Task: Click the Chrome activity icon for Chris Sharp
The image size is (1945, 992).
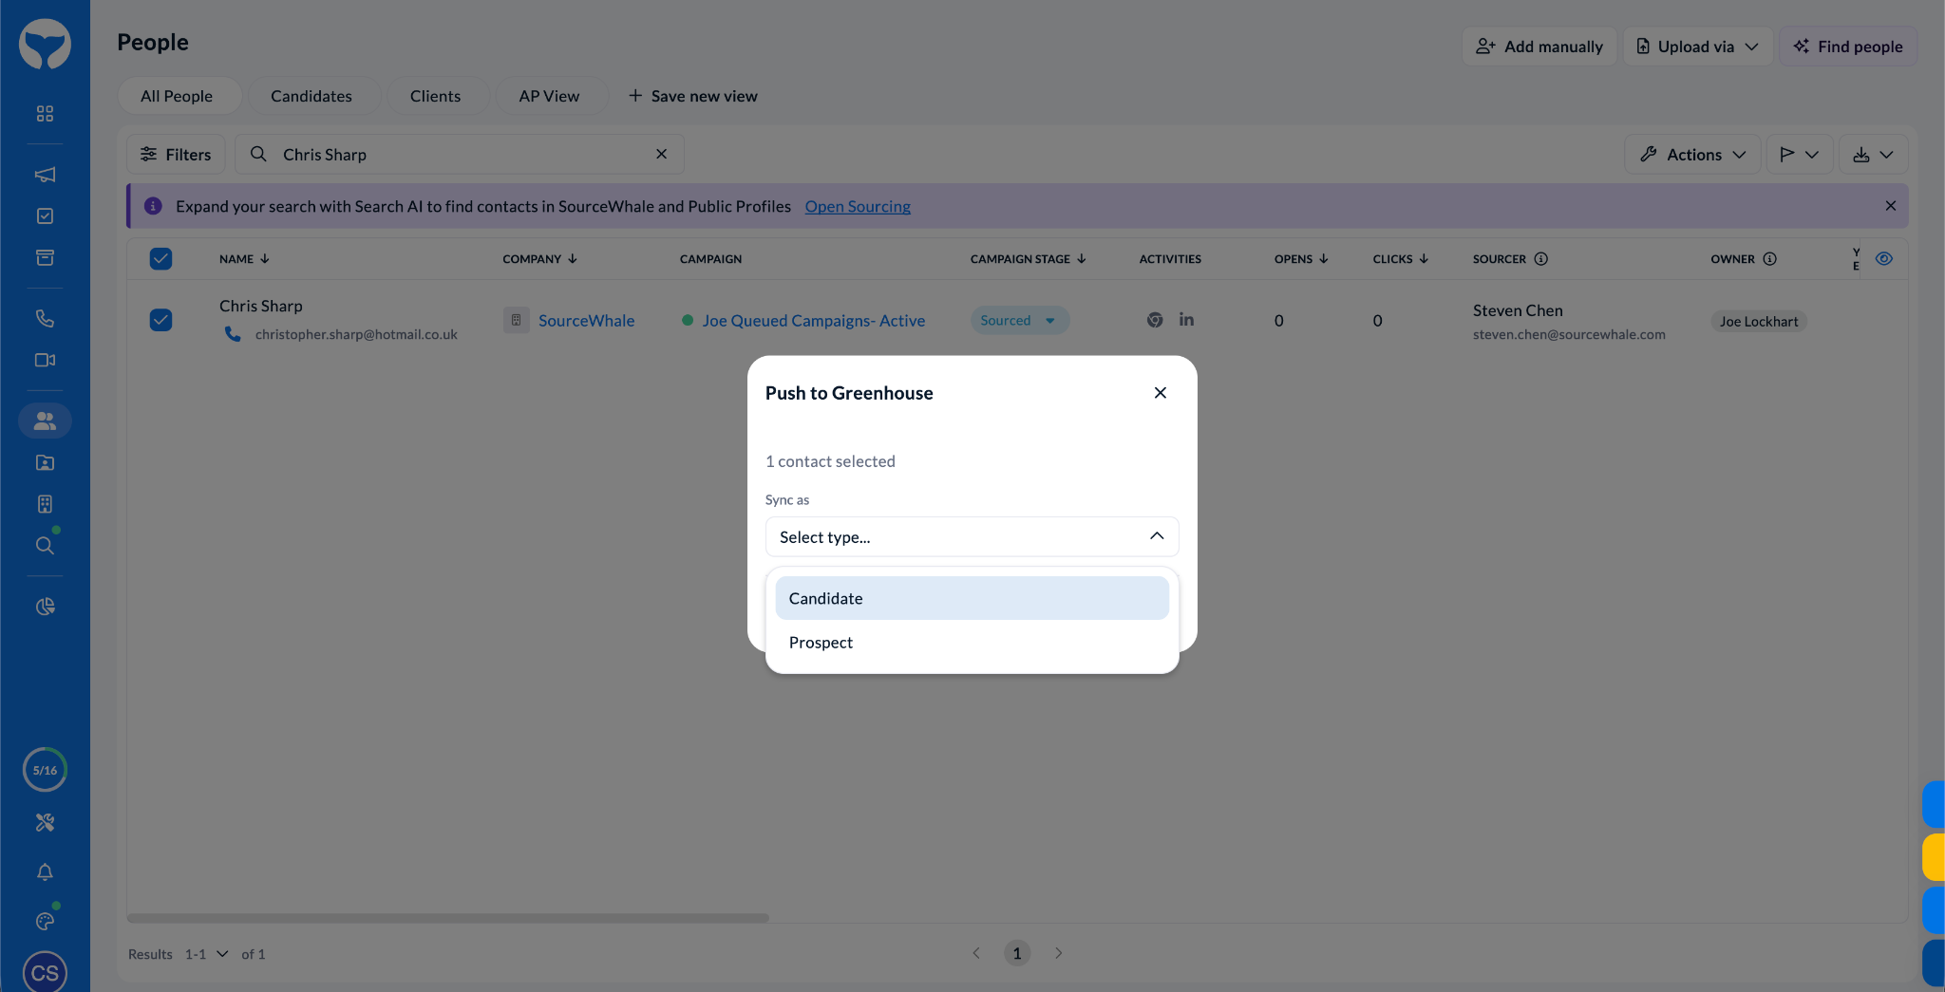Action: pyautogui.click(x=1155, y=320)
